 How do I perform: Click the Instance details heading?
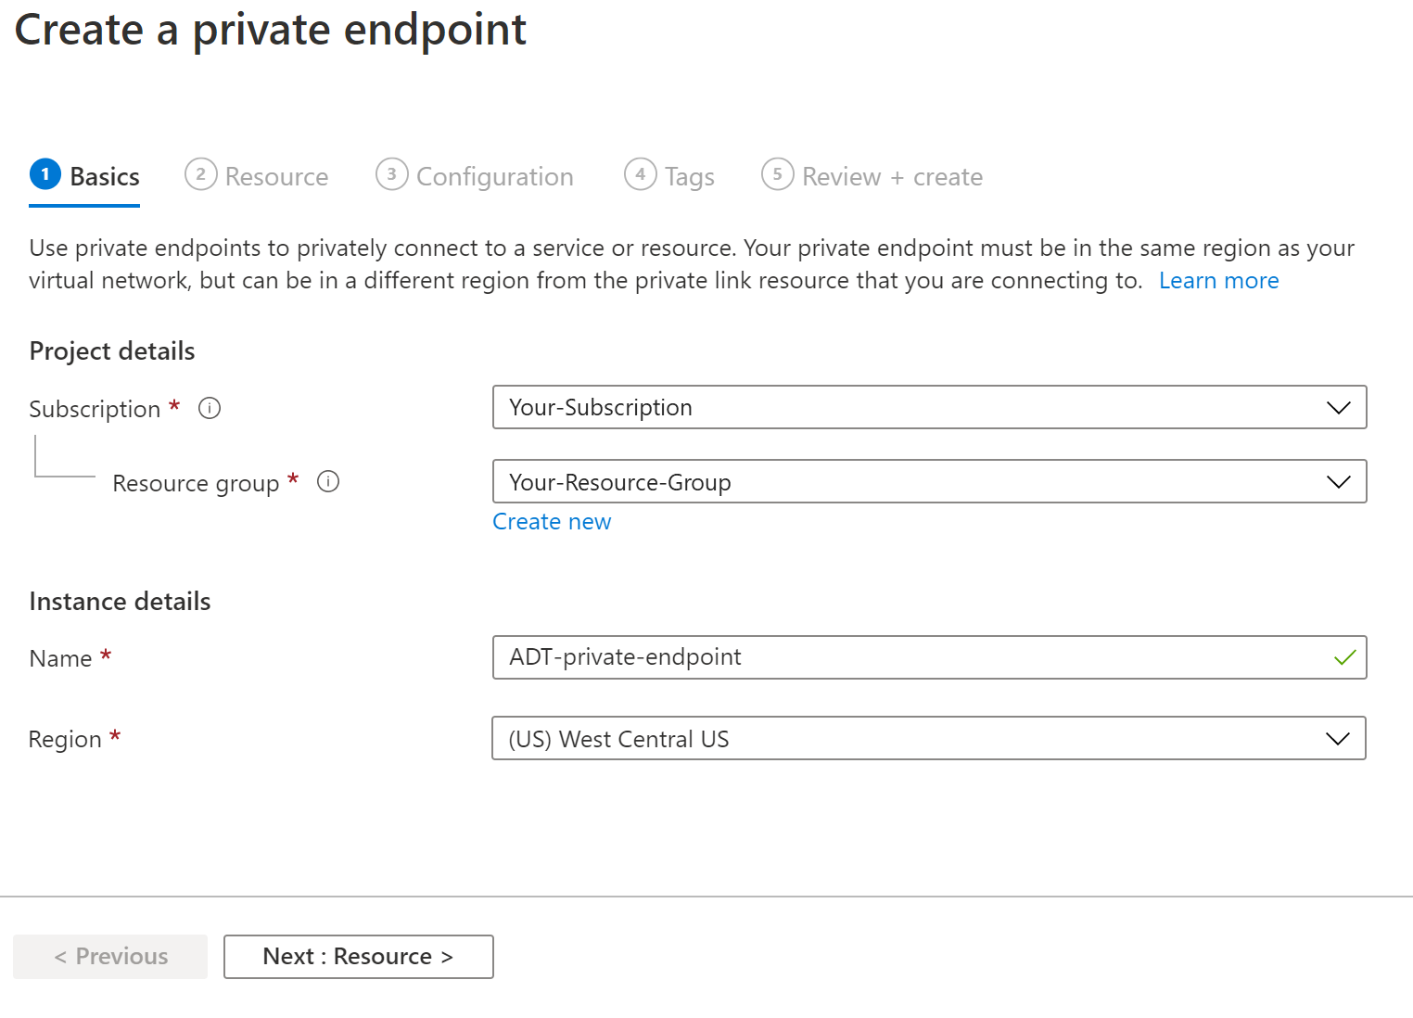point(120,602)
